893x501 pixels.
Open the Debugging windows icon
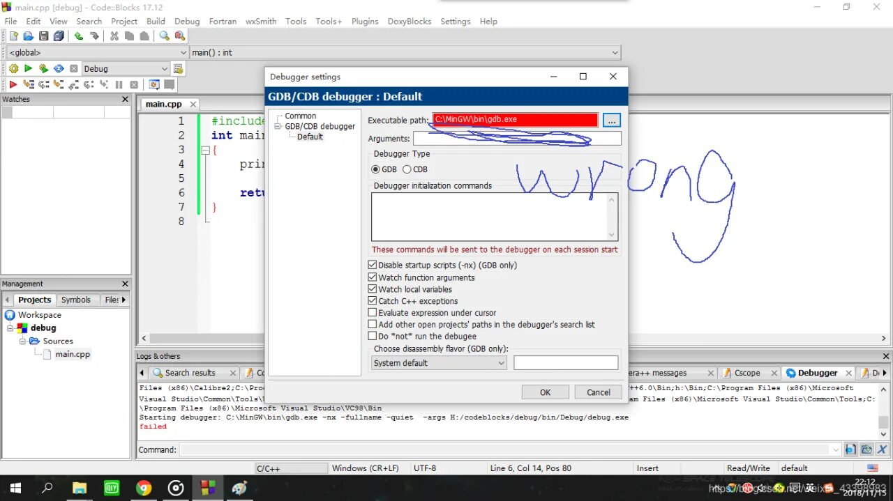click(x=154, y=84)
